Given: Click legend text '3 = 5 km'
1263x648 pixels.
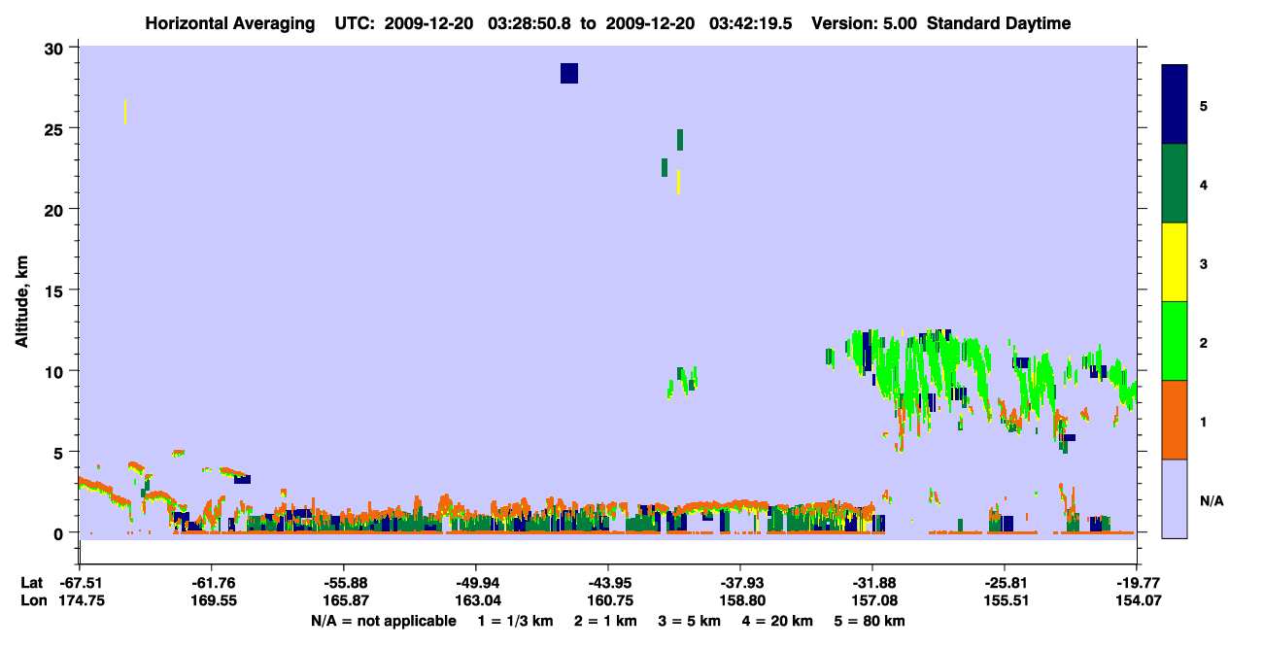Looking at the screenshot, I should point(690,621).
